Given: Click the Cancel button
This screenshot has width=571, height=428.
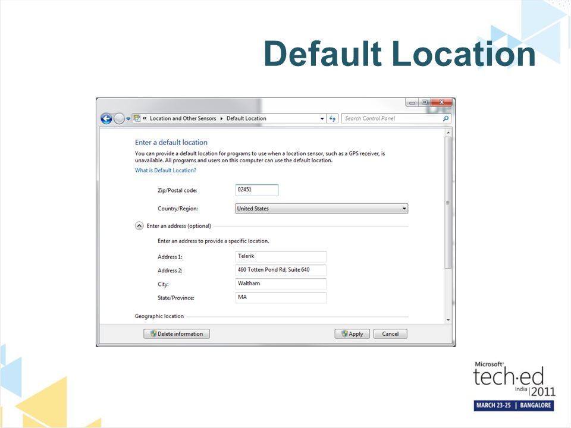Looking at the screenshot, I should pos(390,333).
